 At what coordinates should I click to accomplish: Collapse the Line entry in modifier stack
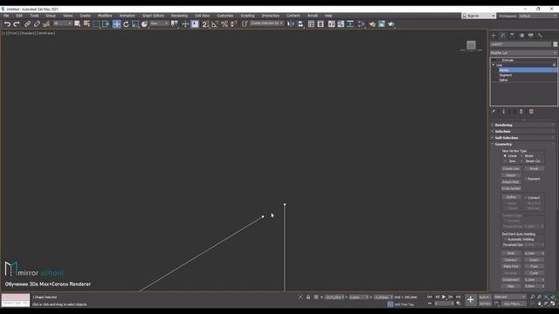click(493, 65)
